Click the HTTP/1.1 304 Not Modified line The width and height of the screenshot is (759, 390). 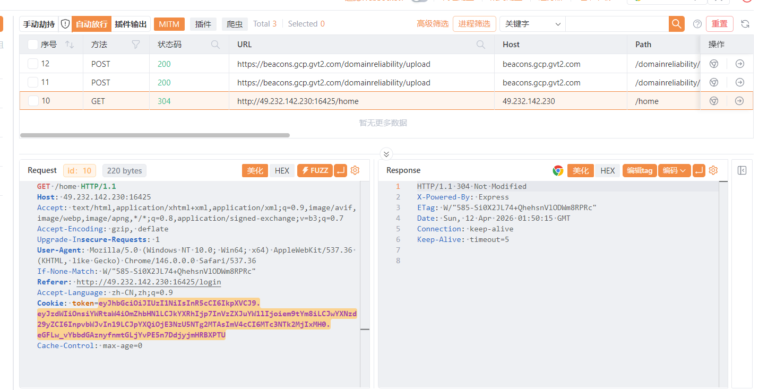(x=472, y=186)
